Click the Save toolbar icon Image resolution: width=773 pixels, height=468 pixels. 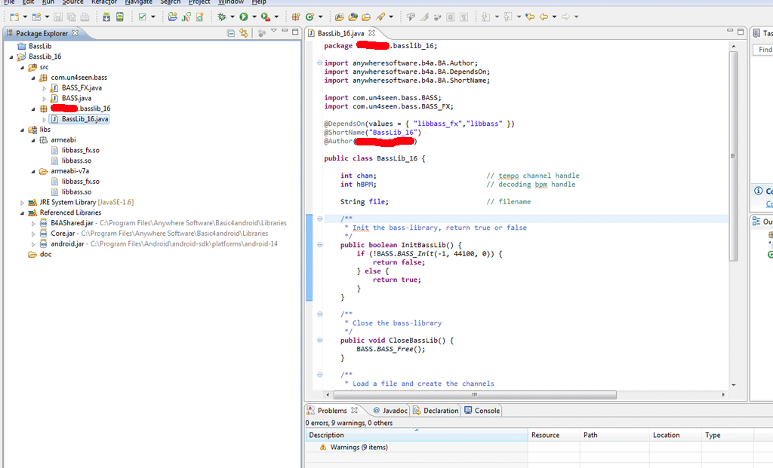(x=58, y=17)
